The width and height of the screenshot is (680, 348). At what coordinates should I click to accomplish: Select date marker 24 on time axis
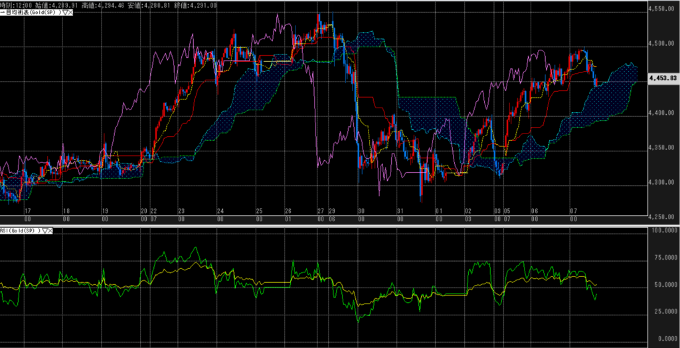[220, 210]
